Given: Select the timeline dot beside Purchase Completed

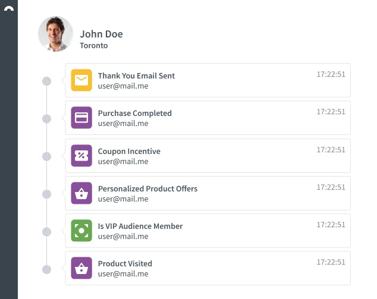Looking at the screenshot, I should (47, 119).
